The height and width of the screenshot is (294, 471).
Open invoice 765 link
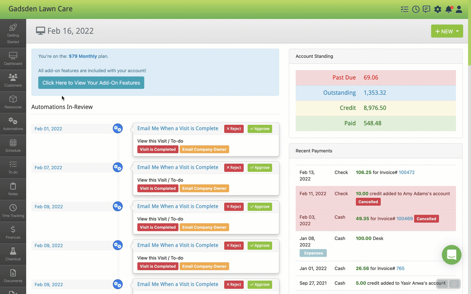[x=400, y=268]
